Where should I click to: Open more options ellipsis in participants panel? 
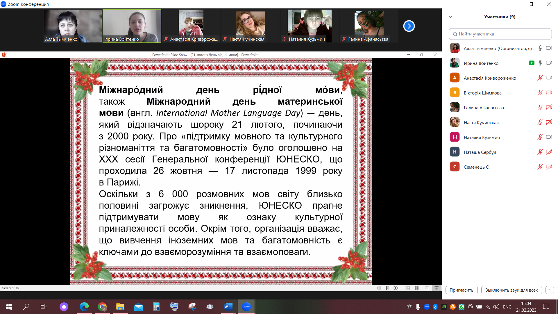coord(549,290)
